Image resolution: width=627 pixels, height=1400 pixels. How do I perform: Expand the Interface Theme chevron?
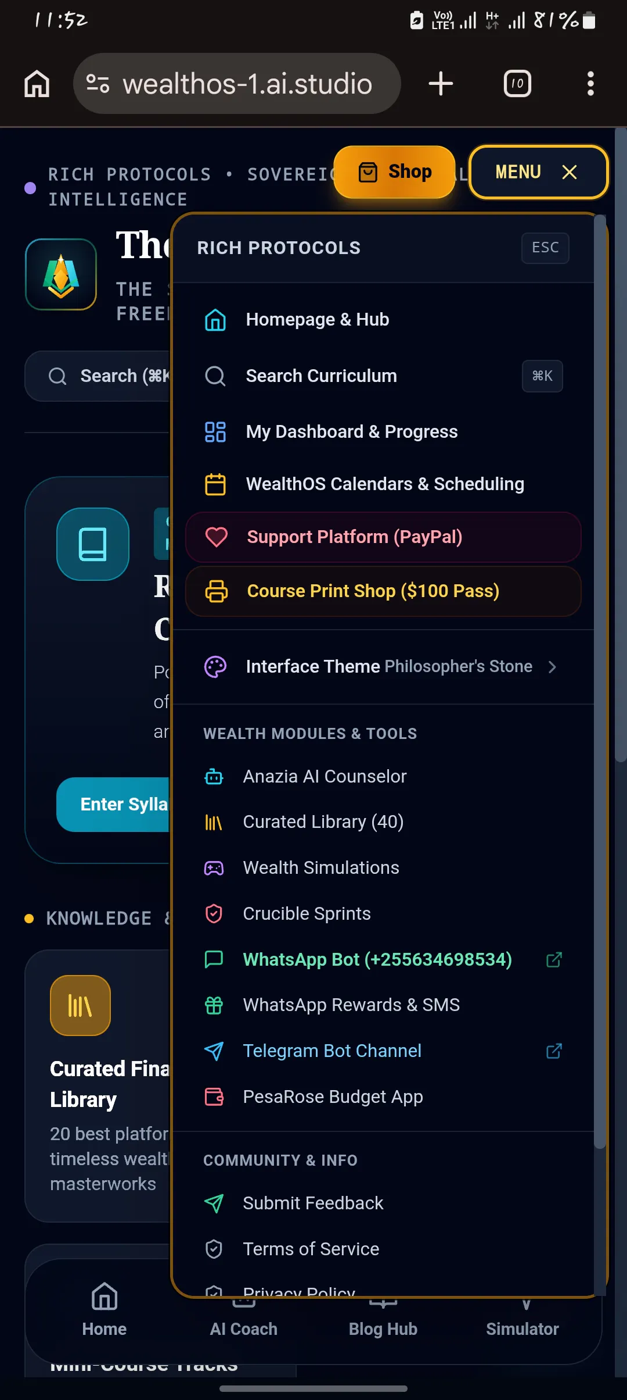tap(552, 667)
